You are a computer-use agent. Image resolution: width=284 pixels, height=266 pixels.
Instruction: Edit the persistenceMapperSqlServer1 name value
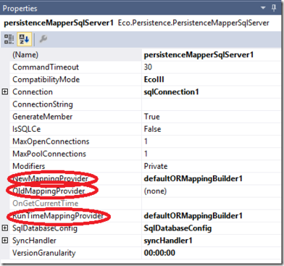point(199,55)
